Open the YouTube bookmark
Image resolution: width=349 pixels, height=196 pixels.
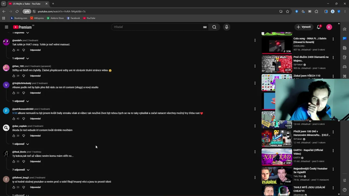[89, 18]
